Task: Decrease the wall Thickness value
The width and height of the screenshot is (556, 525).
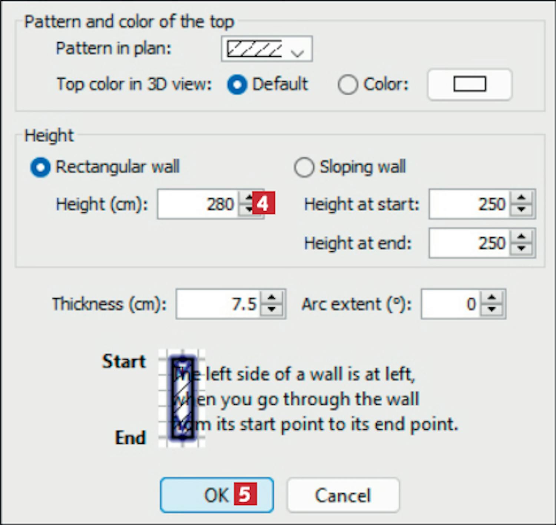Action: 272,310
